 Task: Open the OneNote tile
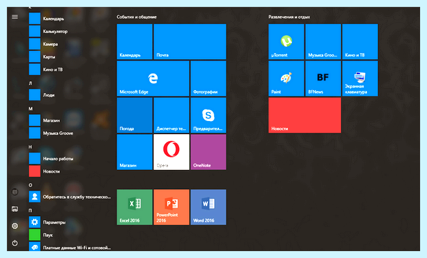tap(208, 152)
